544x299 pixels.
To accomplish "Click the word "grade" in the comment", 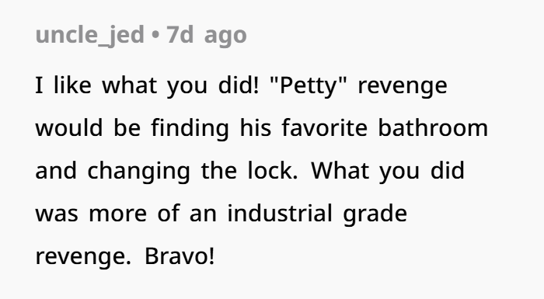I will (375, 214).
